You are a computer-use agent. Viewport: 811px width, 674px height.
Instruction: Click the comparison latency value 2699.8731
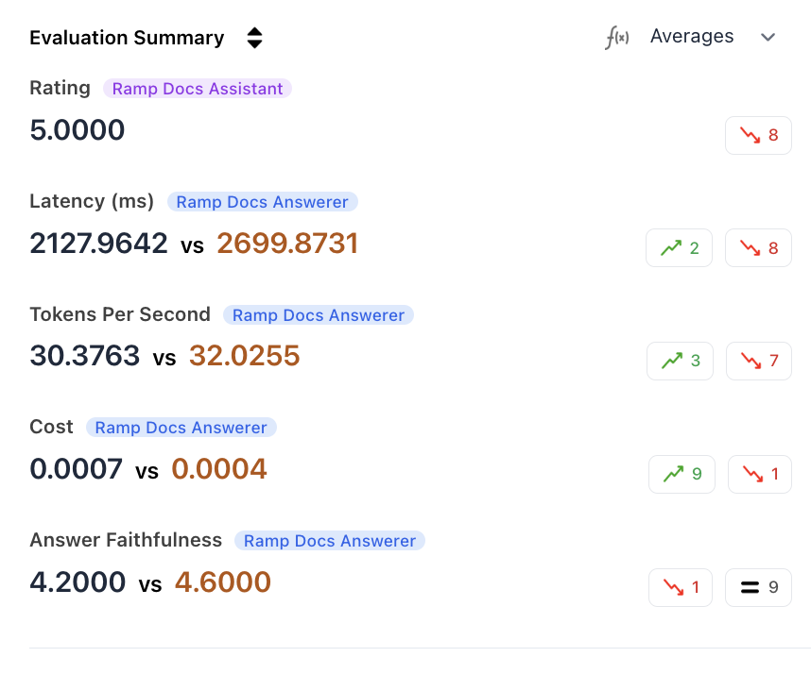pos(287,243)
